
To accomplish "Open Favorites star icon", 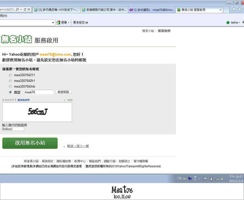I will (240, 10).
